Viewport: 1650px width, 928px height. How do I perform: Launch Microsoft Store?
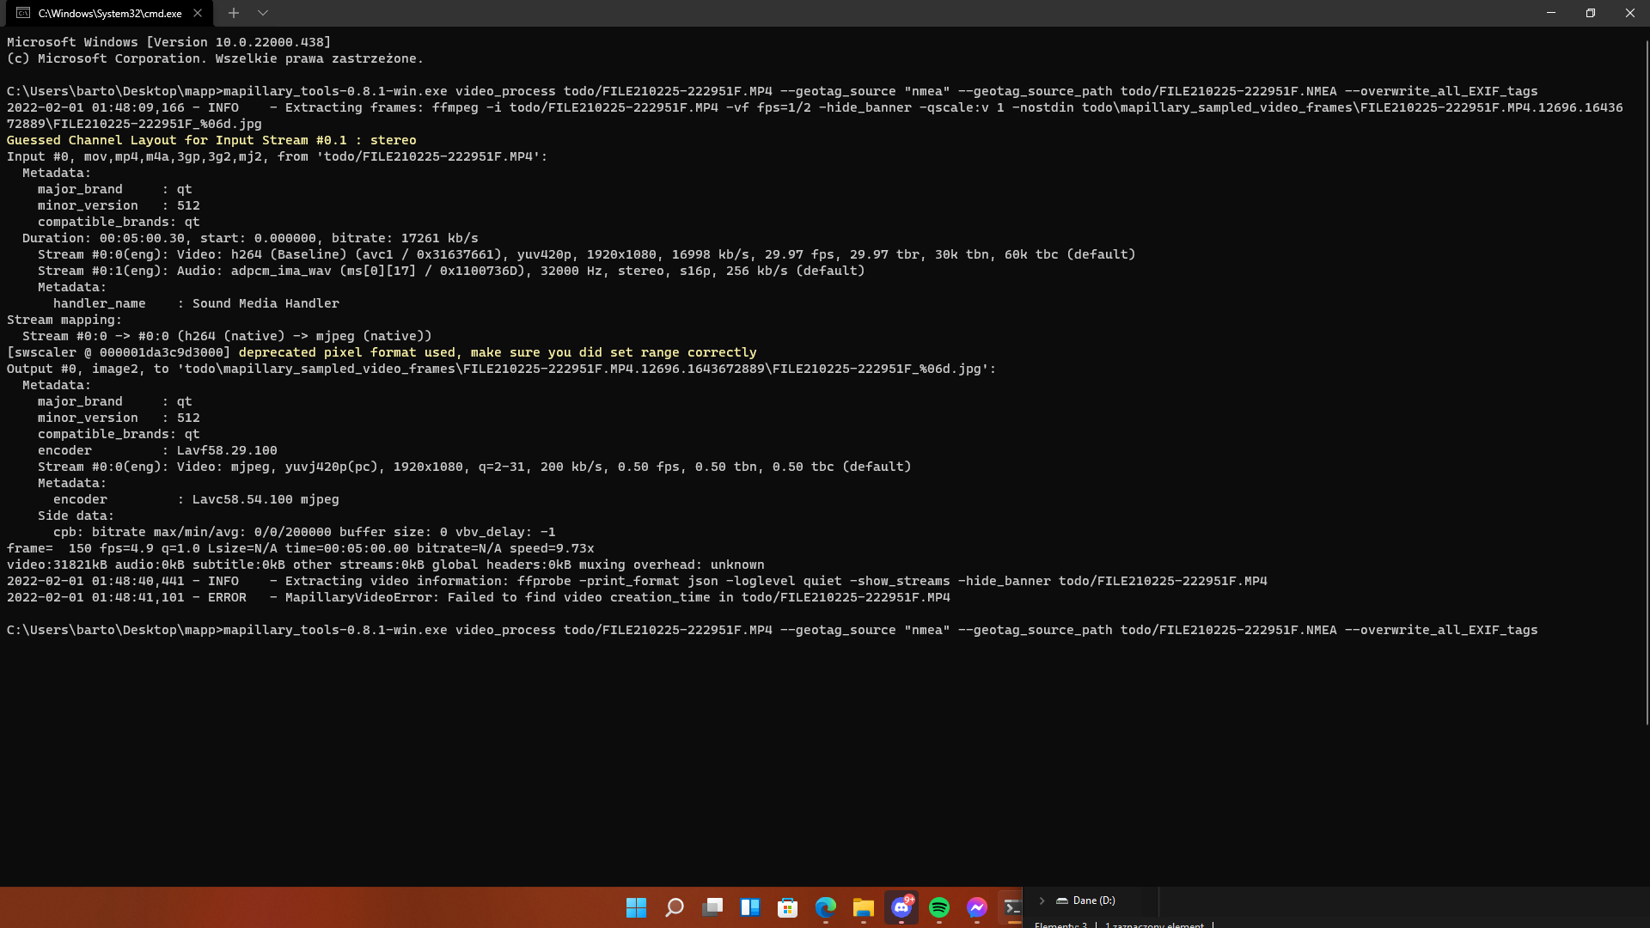(788, 907)
